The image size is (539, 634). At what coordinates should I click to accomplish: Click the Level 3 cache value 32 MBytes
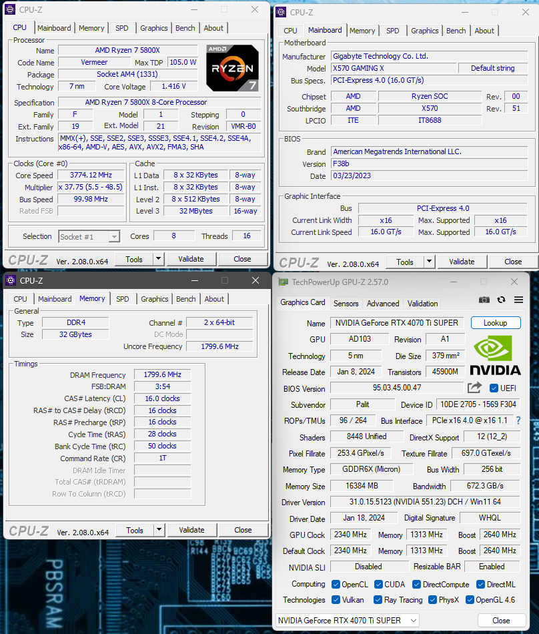point(196,211)
